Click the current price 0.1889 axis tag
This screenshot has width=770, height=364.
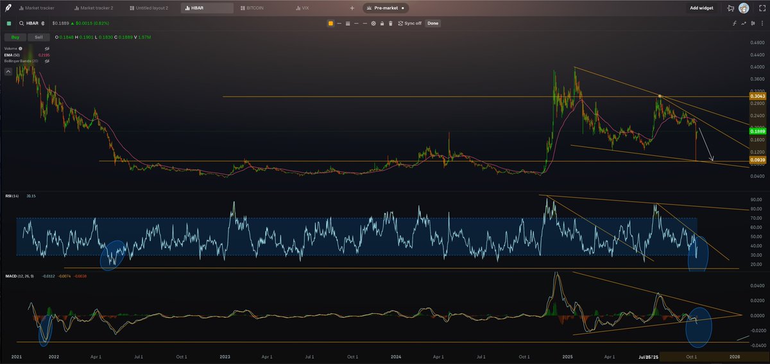click(x=757, y=130)
